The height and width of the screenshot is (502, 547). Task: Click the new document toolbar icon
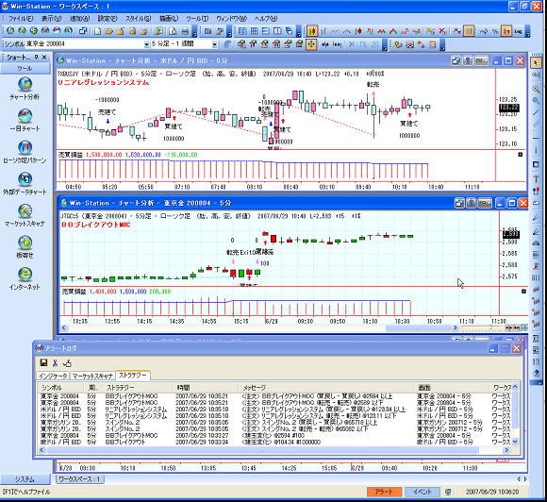pos(97,31)
